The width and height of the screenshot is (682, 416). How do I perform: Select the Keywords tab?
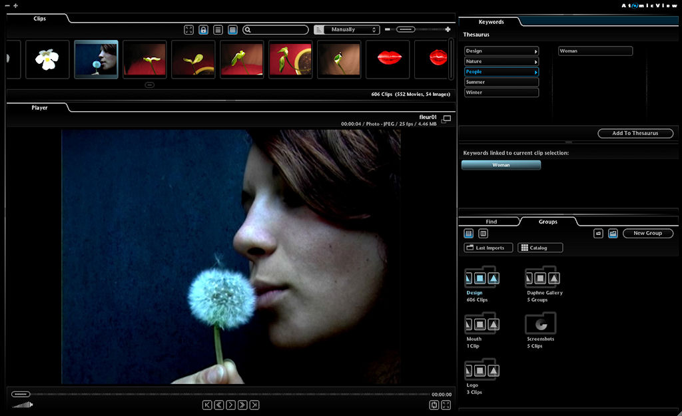(x=491, y=22)
